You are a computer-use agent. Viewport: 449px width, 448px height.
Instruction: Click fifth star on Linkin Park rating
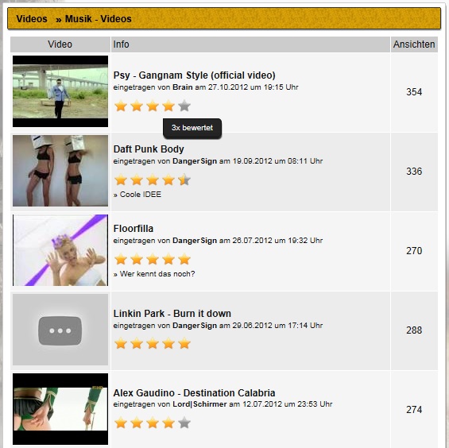(x=184, y=343)
